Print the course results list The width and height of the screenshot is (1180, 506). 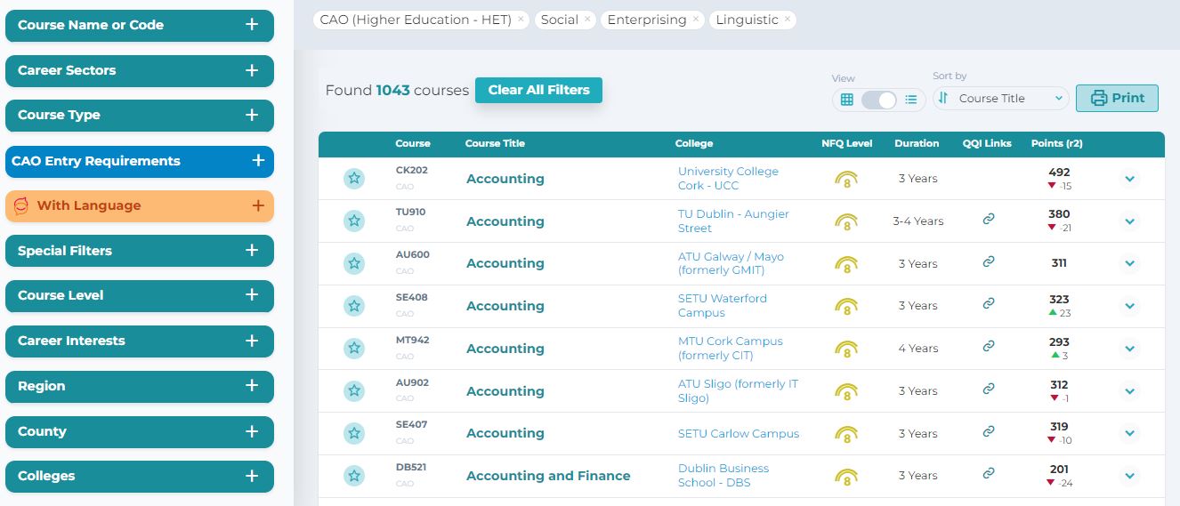pyautogui.click(x=1117, y=98)
